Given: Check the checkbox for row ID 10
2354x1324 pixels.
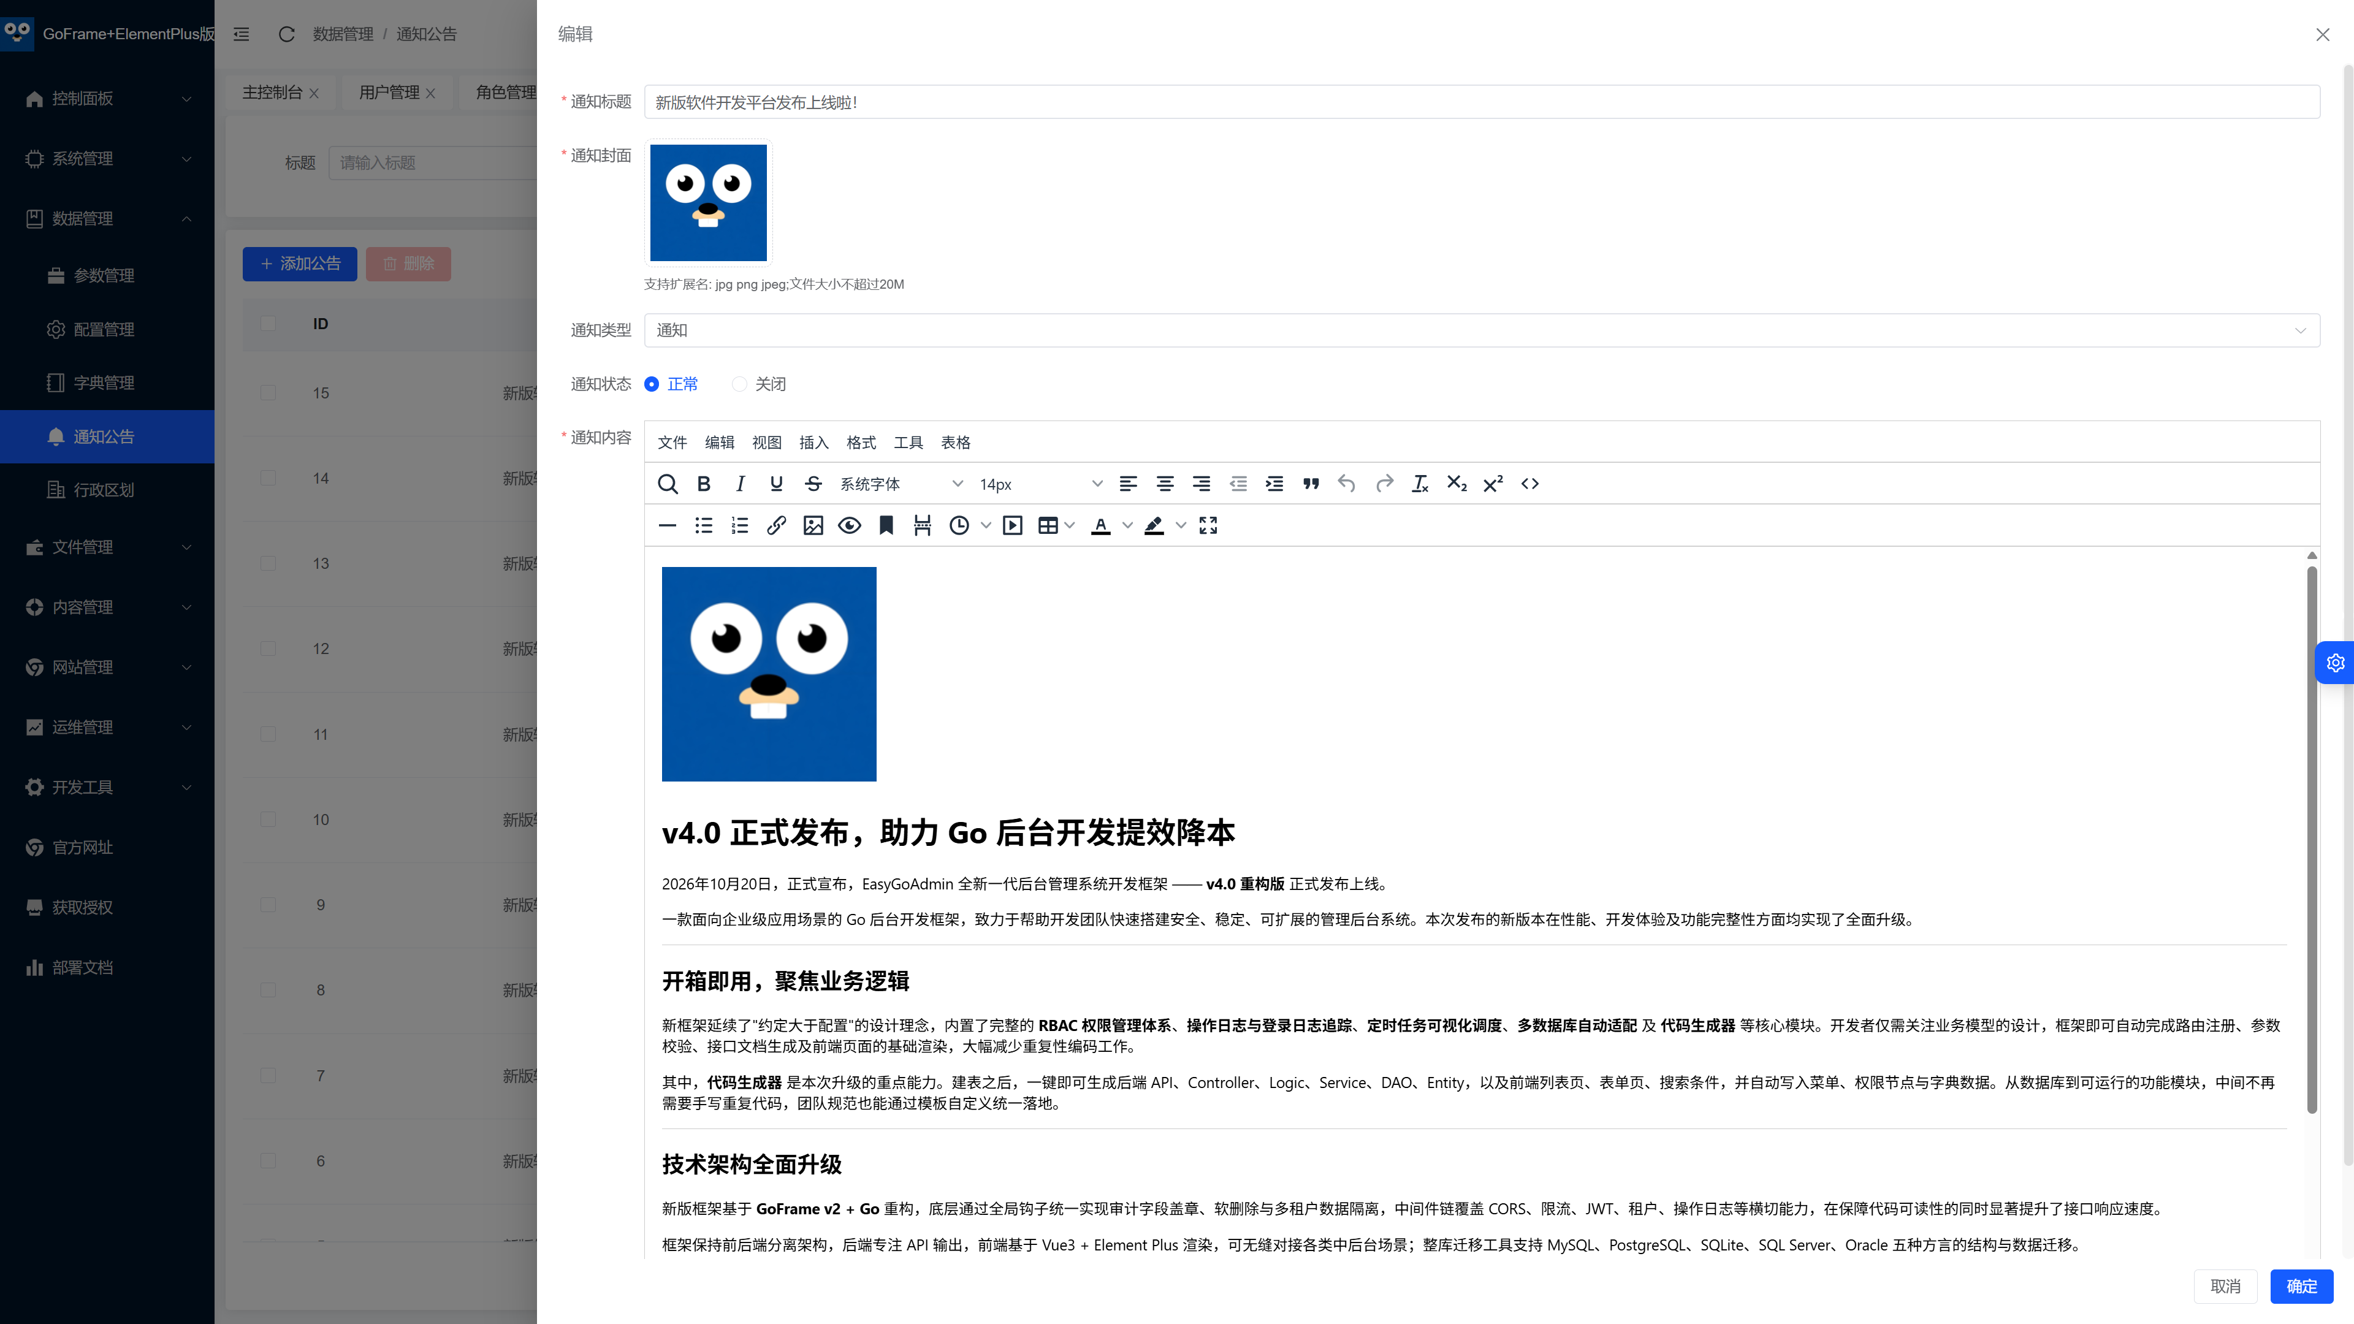Looking at the screenshot, I should (x=268, y=820).
